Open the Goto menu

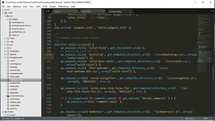pyautogui.click(x=38, y=6)
